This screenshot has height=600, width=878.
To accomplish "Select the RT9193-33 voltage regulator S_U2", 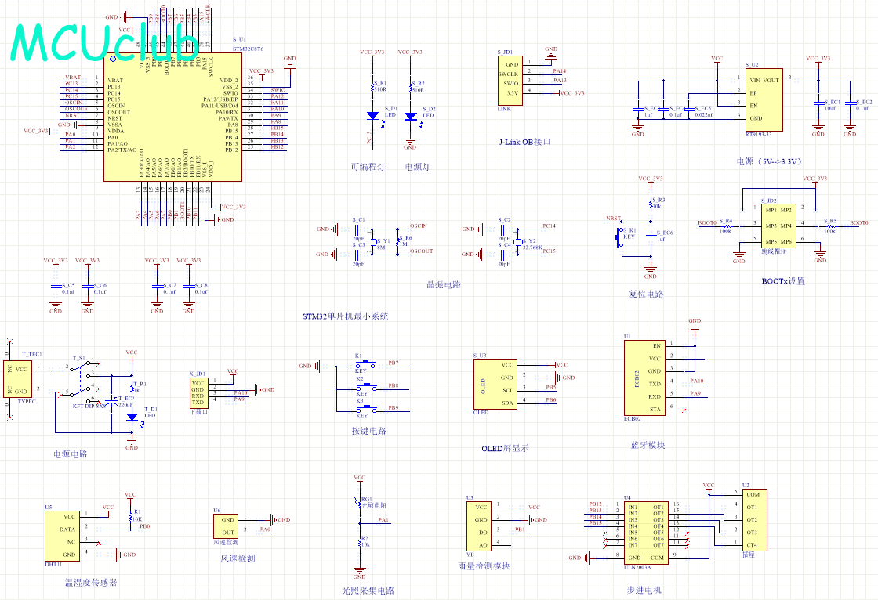I will (764, 99).
